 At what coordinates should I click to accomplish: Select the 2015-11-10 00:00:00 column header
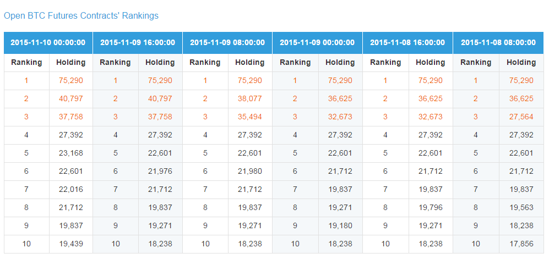coord(48,43)
